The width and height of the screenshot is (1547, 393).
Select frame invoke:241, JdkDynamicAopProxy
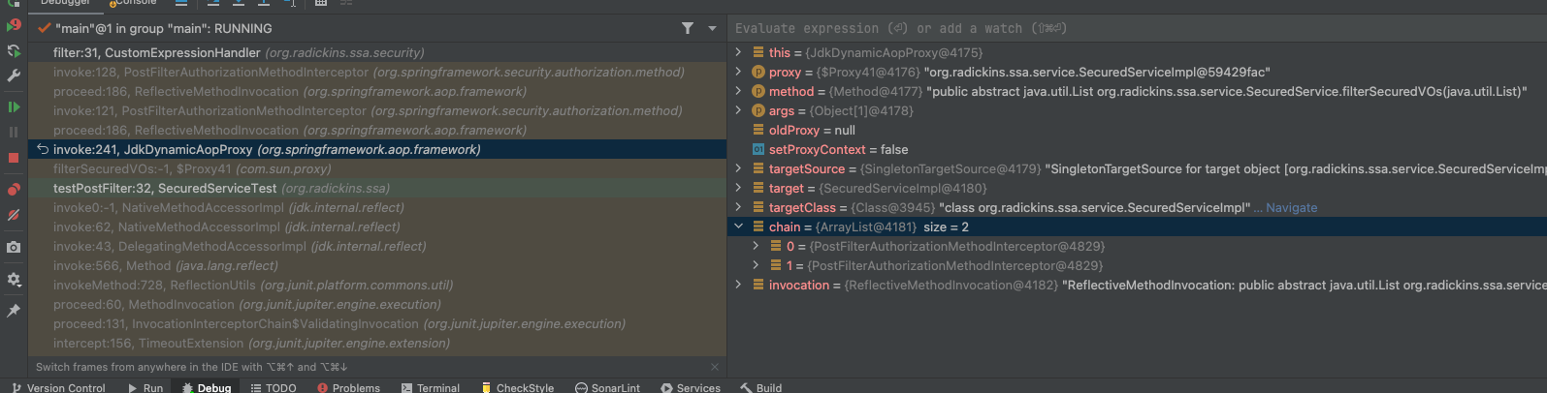pyautogui.click(x=377, y=149)
